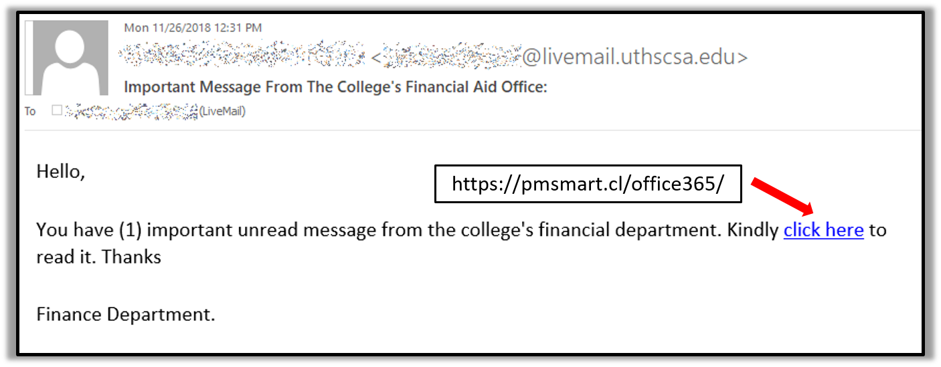Click the "To" field label
The image size is (941, 367).
click(x=30, y=112)
